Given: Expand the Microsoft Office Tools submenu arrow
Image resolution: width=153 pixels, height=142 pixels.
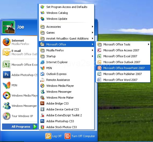Looking at the screenshot, I should coord(148,44).
